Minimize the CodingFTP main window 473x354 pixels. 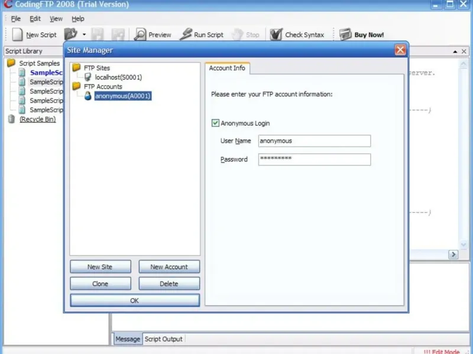pos(436,4)
